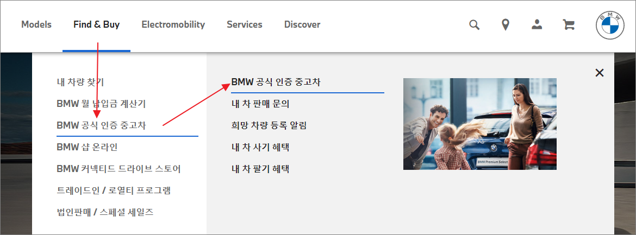Click the BMW roundel logo
This screenshot has height=235, width=636.
click(x=609, y=25)
